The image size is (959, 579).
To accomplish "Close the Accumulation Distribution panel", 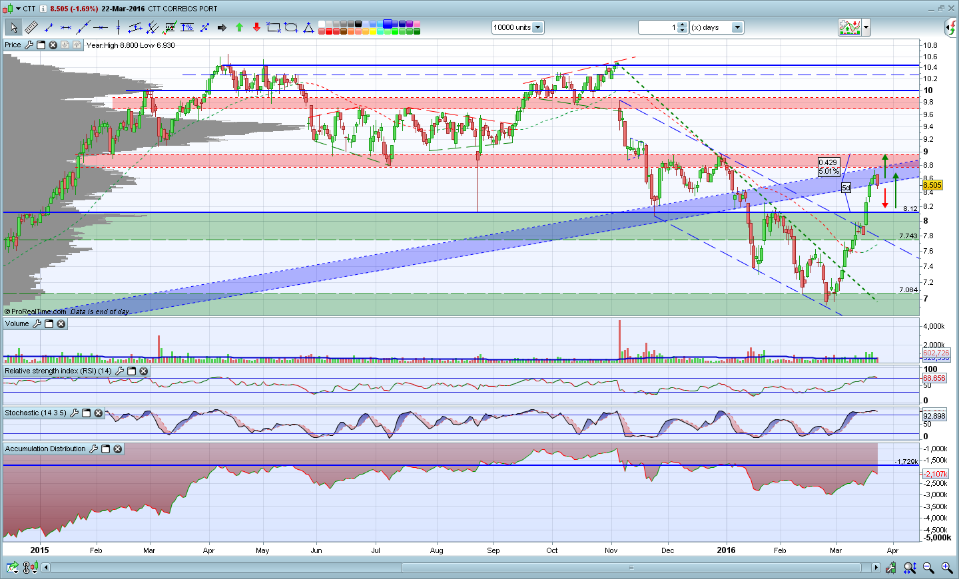I will click(x=117, y=449).
